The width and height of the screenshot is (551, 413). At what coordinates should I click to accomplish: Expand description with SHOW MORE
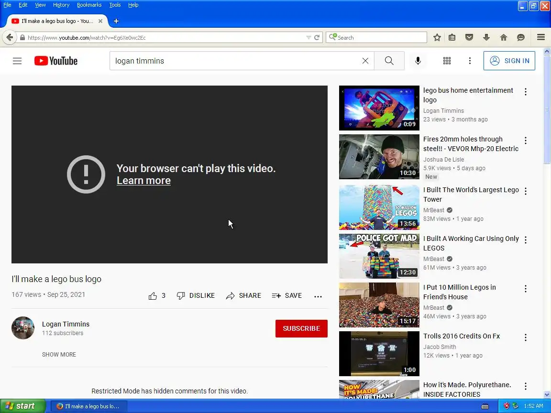click(59, 355)
